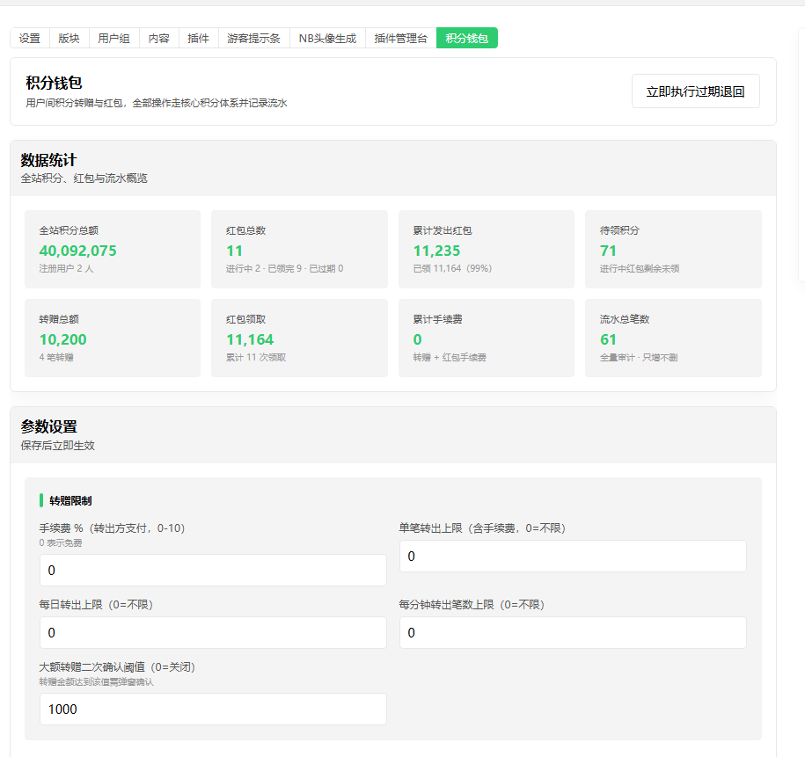This screenshot has width=805, height=757.
Task: Edit the 大额转赠二次确认阈值 field
Action: click(213, 710)
